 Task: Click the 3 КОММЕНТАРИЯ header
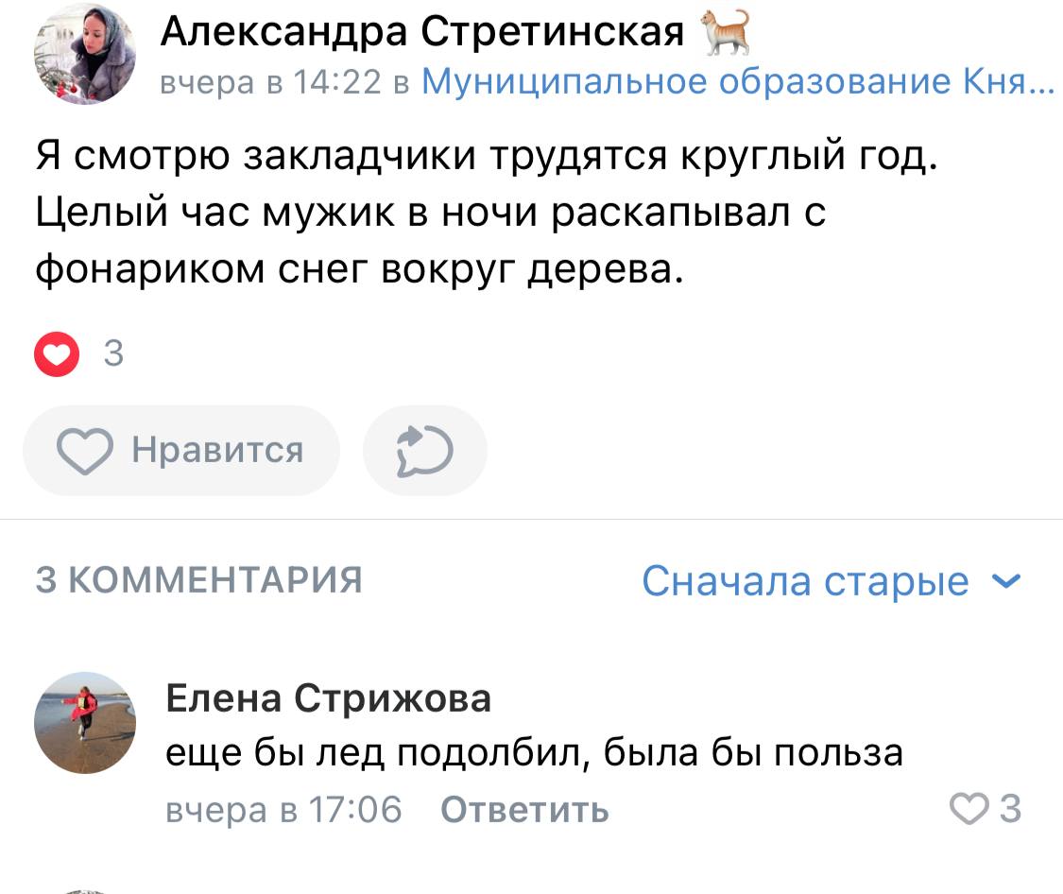click(x=198, y=579)
